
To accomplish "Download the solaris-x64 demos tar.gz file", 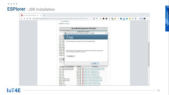I will 92,84.
